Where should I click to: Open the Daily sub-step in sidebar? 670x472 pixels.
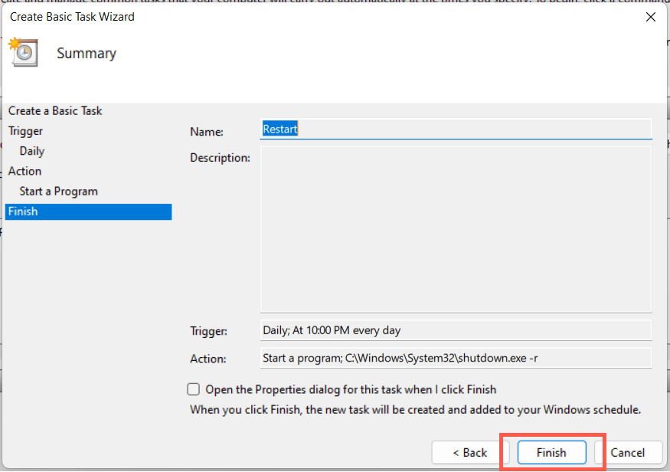pos(32,151)
